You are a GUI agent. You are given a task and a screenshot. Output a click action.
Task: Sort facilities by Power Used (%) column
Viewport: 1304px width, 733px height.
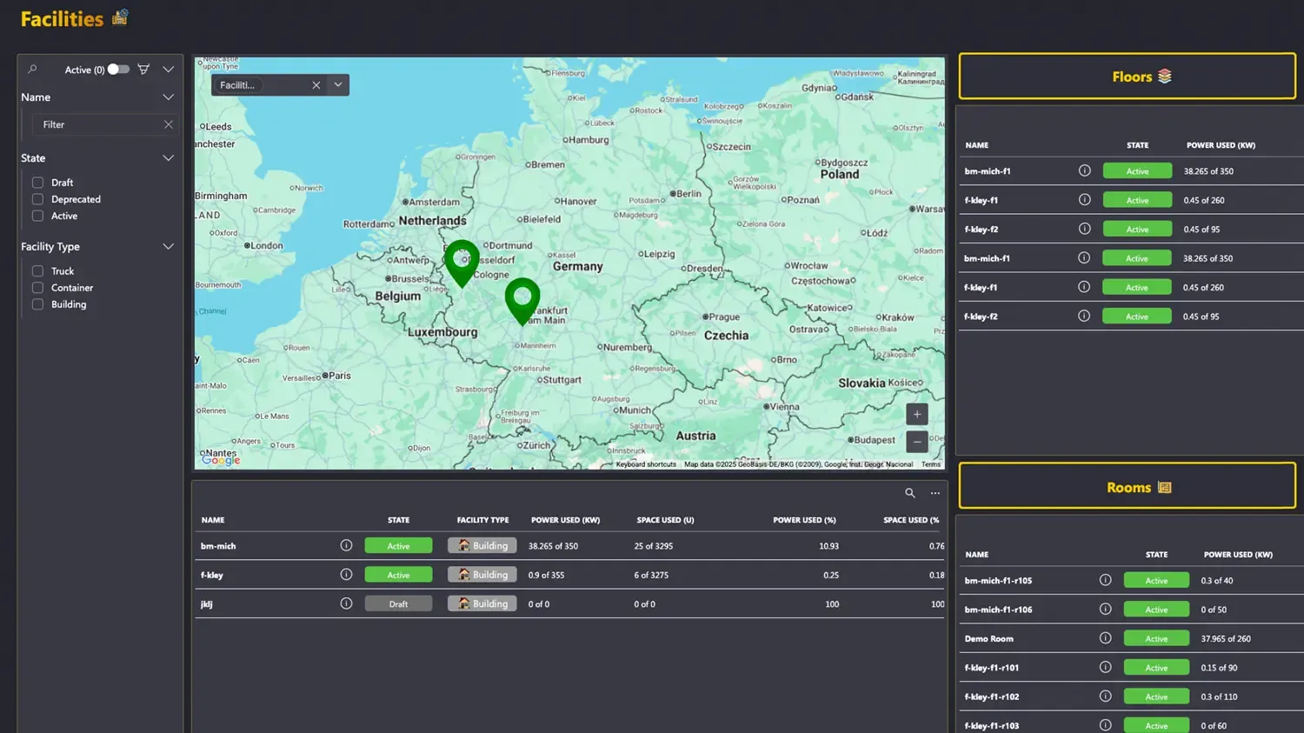pyautogui.click(x=804, y=520)
